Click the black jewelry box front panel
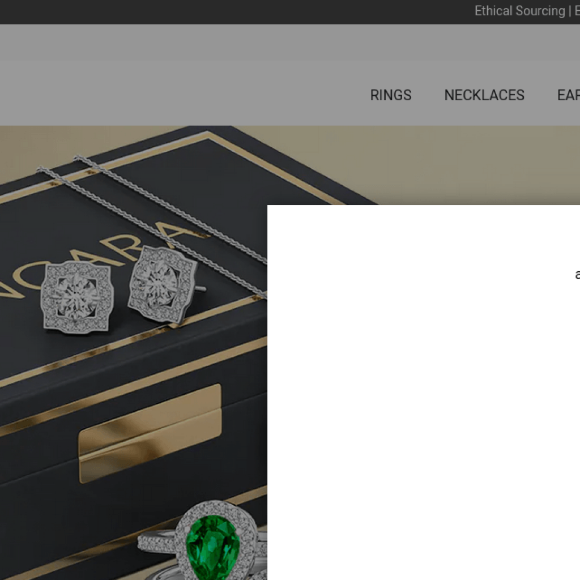 [x=133, y=444]
